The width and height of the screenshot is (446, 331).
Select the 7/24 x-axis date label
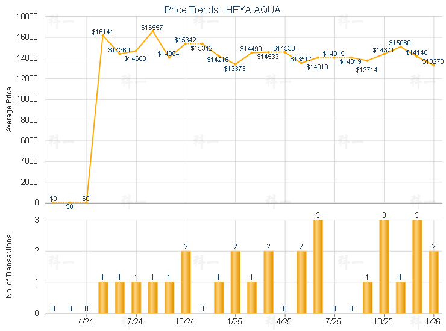point(136,323)
